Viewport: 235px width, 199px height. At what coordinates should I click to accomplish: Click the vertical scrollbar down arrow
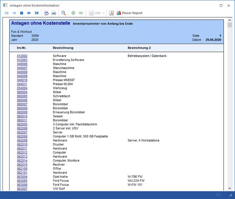[x=230, y=188]
